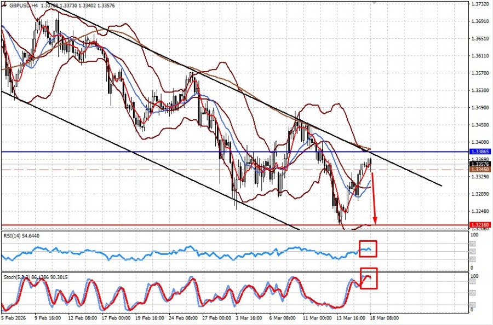Click the 1.36510 price scale value
Viewport: 493px width, 325px height.
click(x=481, y=39)
